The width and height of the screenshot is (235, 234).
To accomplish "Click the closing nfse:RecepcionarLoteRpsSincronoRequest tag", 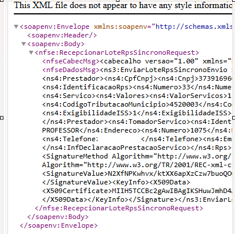I will [119, 208].
